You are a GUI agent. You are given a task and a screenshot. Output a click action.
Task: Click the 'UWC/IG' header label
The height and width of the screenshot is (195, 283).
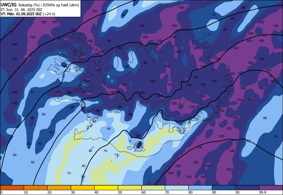[x=8, y=5]
